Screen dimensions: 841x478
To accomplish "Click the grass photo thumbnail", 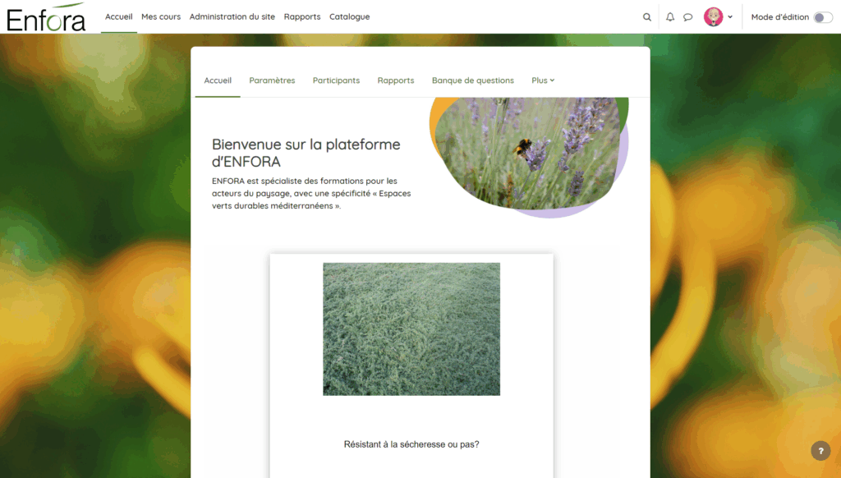I will 411,329.
